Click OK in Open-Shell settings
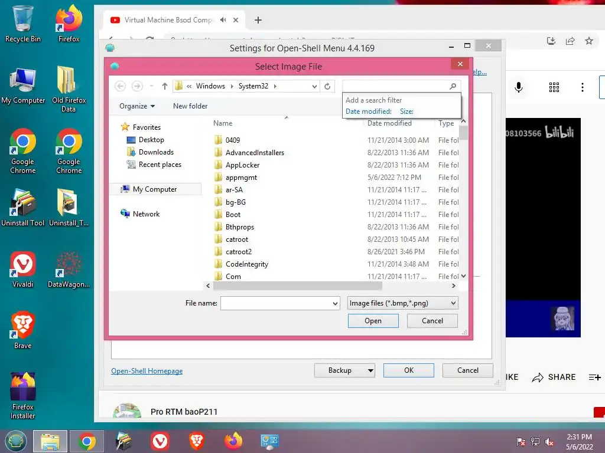The height and width of the screenshot is (453, 605). pyautogui.click(x=409, y=370)
